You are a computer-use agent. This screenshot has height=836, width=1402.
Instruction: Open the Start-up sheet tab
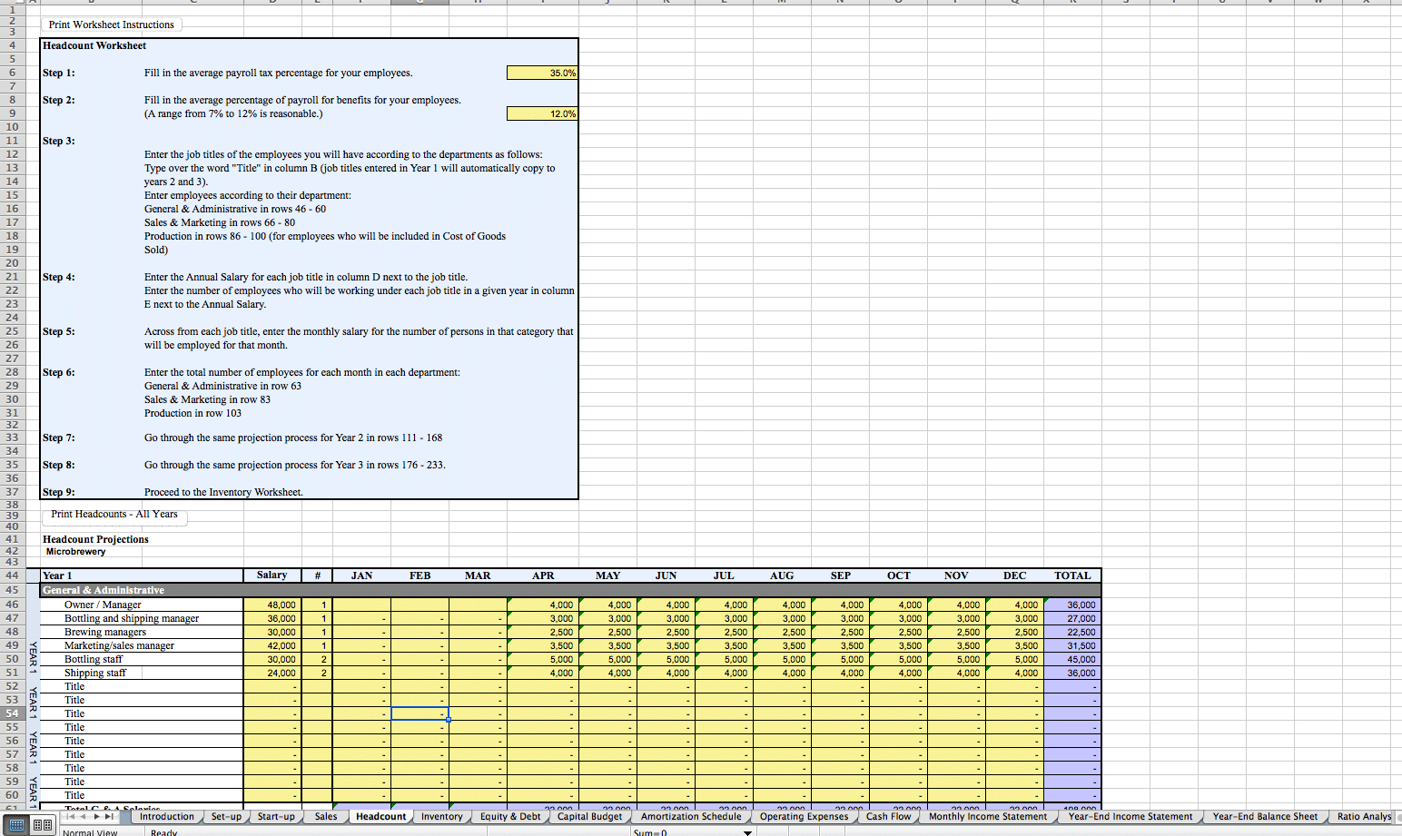tap(276, 817)
